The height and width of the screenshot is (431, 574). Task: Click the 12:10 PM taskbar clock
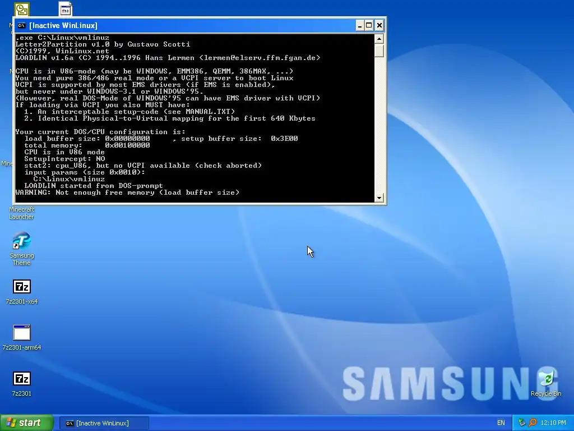pos(553,423)
